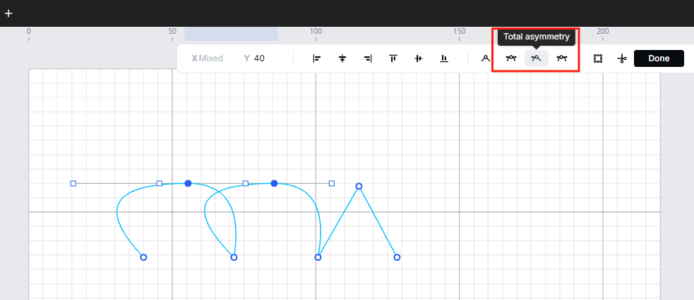This screenshot has width=694, height=300.
Task: Click the align left icon
Action: pos(317,58)
